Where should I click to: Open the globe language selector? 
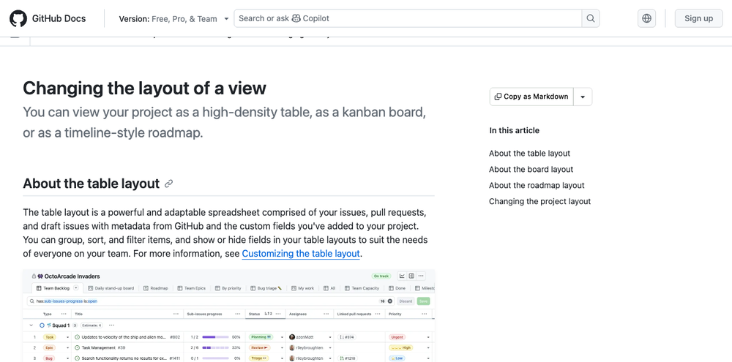[x=646, y=19]
